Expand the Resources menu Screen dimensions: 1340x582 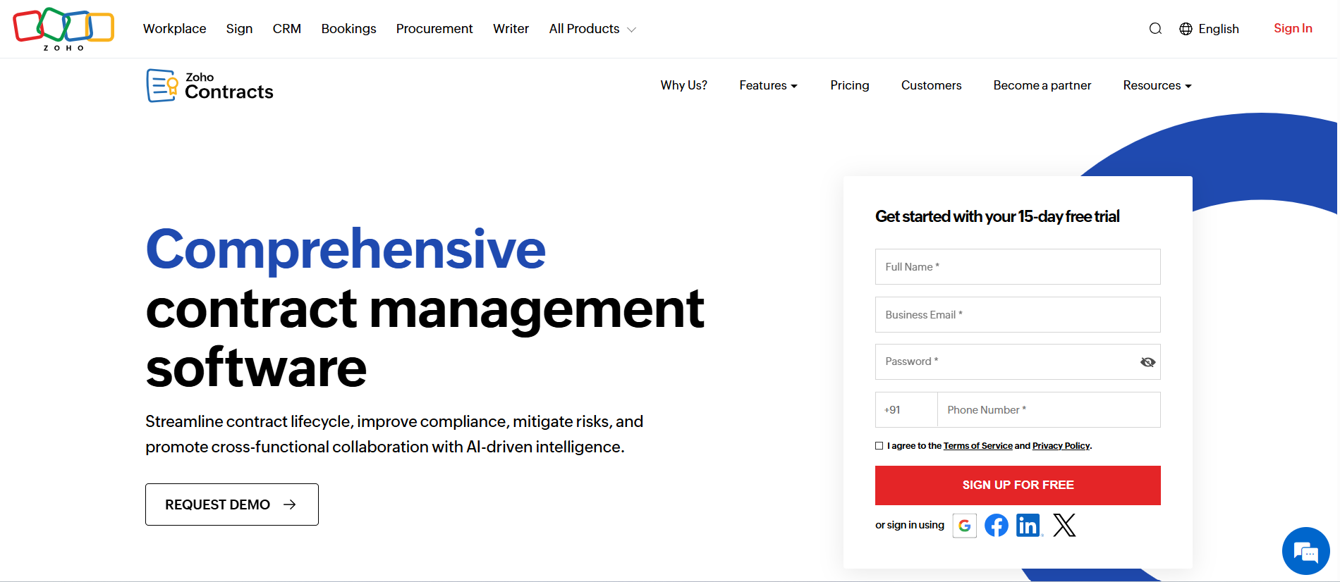coord(1157,85)
